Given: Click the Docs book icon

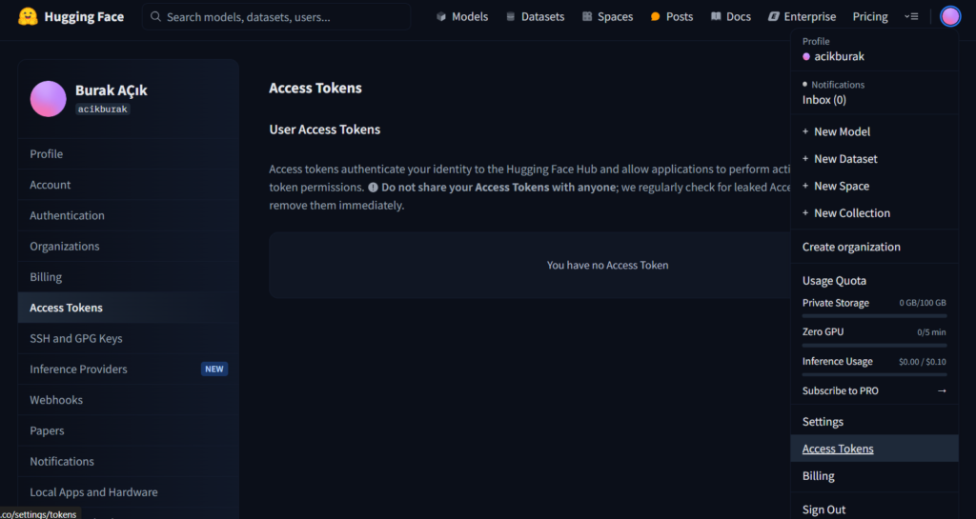Looking at the screenshot, I should (716, 17).
